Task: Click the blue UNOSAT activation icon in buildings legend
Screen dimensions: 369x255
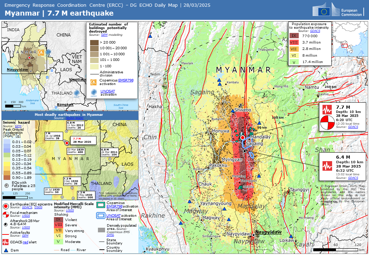Action: point(94,93)
